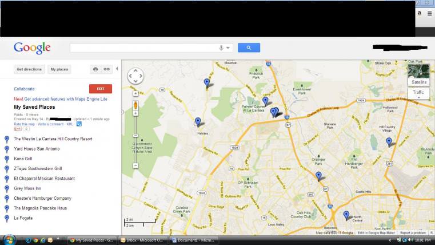Viewport: 435px width, 245px height.
Task: Click the Google logo
Action: tap(32, 48)
